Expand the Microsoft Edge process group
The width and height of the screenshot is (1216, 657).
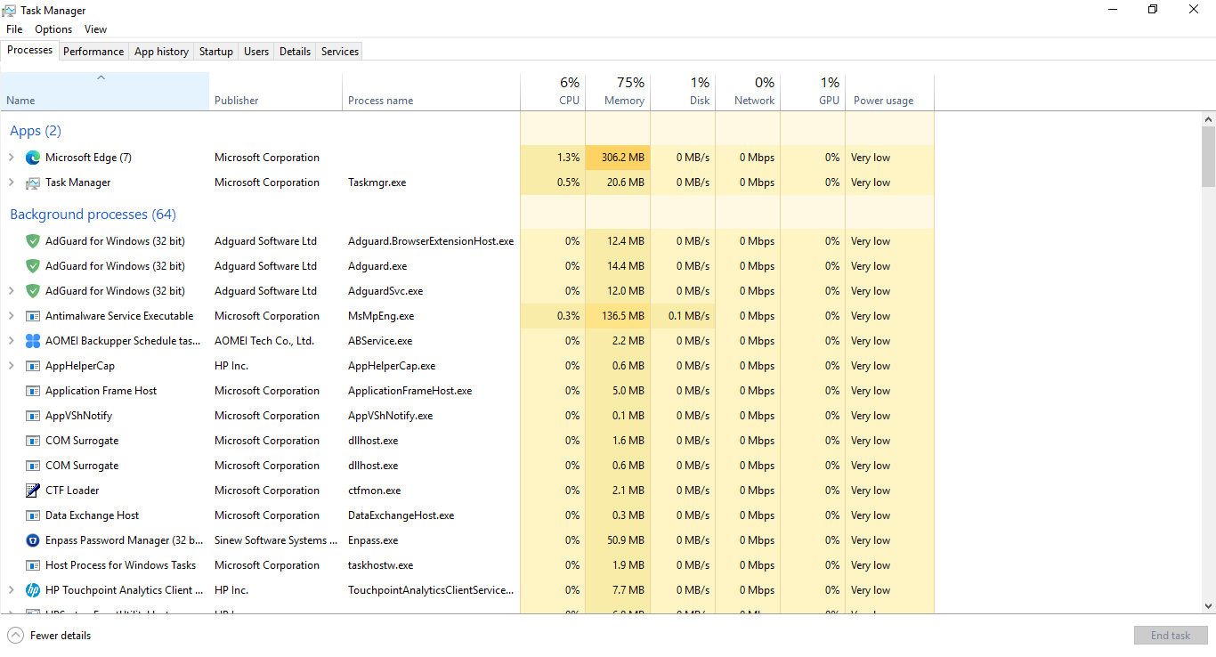12,158
